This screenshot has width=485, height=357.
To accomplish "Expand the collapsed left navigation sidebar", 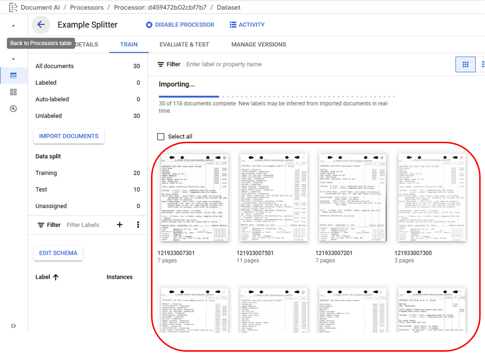I will (x=14, y=326).
